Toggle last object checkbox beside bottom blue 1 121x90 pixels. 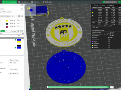pyautogui.click(x=15, y=48)
